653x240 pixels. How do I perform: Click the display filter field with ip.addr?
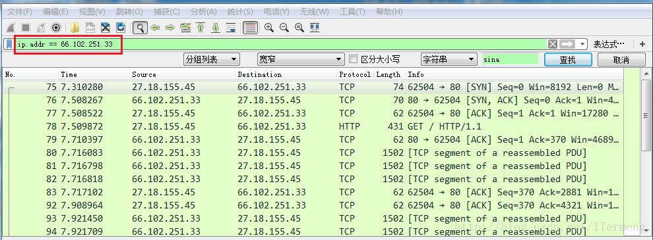[x=281, y=45]
